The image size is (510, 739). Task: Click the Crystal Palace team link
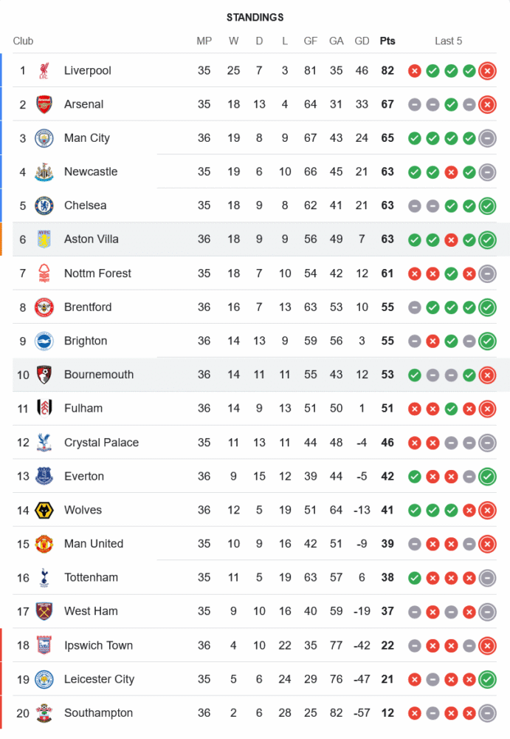pyautogui.click(x=101, y=443)
